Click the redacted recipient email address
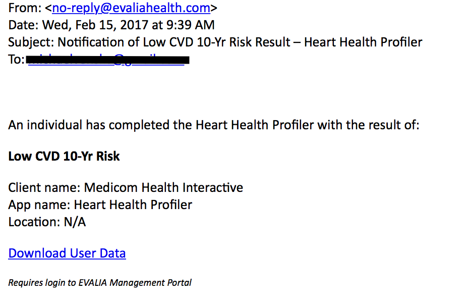The height and width of the screenshot is (302, 470). (108, 60)
